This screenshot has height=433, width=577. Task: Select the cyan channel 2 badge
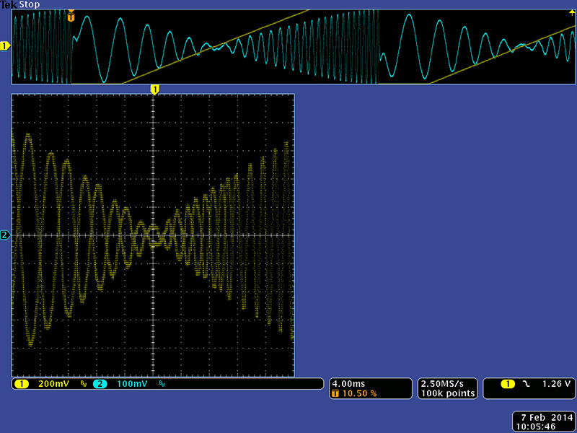[100, 384]
